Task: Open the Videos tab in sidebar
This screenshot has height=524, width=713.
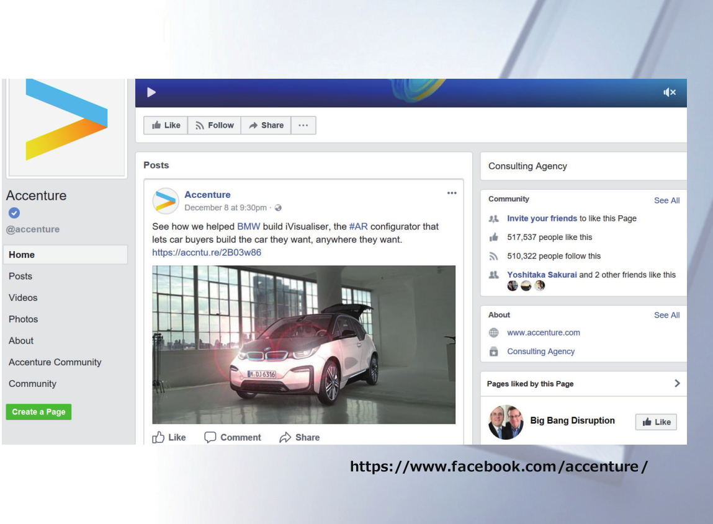Action: pos(22,298)
